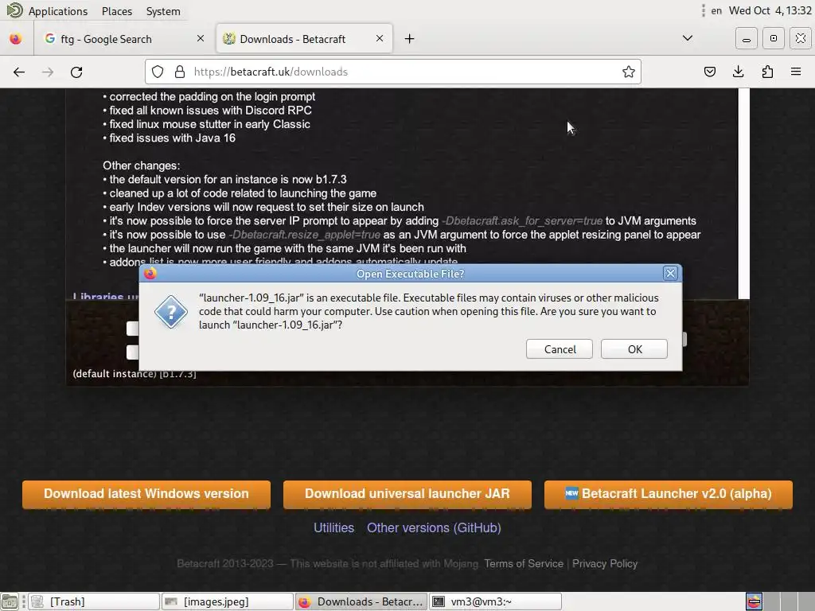Click '-Dbetacraft.resize_applet=true' argument text
The image size is (815, 611).
[x=305, y=235]
